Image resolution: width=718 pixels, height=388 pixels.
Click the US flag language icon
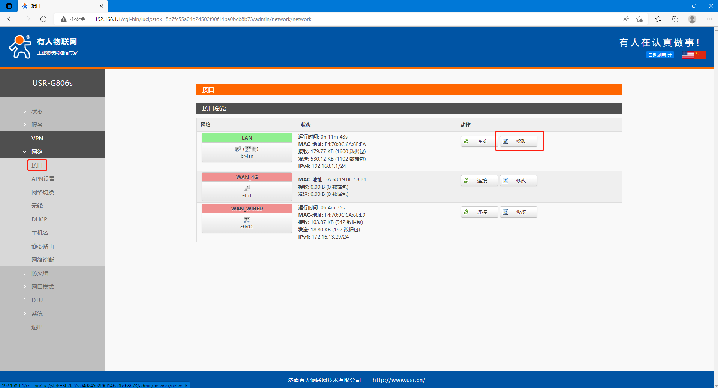tap(688, 55)
